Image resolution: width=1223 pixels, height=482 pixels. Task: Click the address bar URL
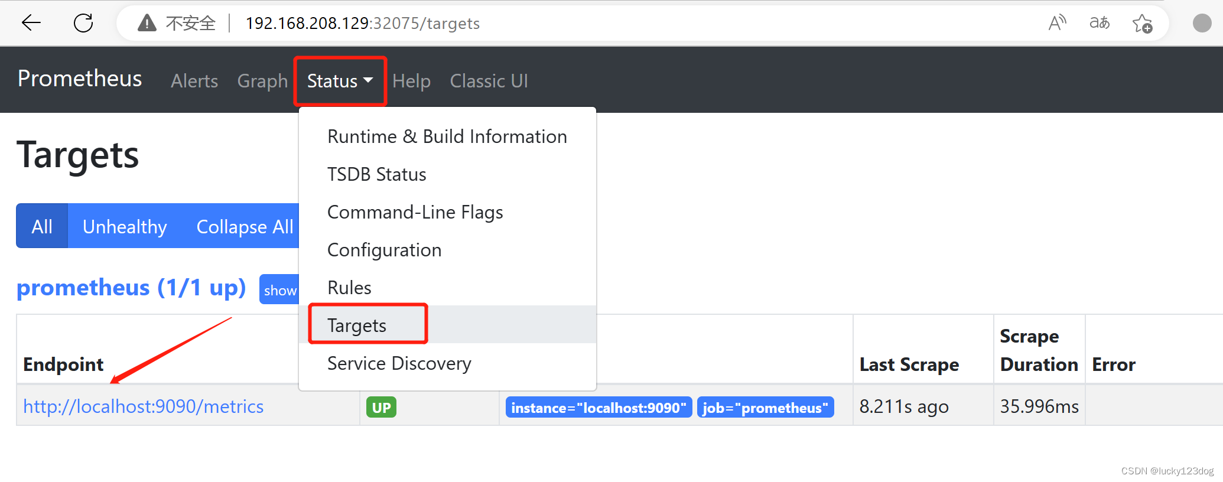[x=363, y=23]
